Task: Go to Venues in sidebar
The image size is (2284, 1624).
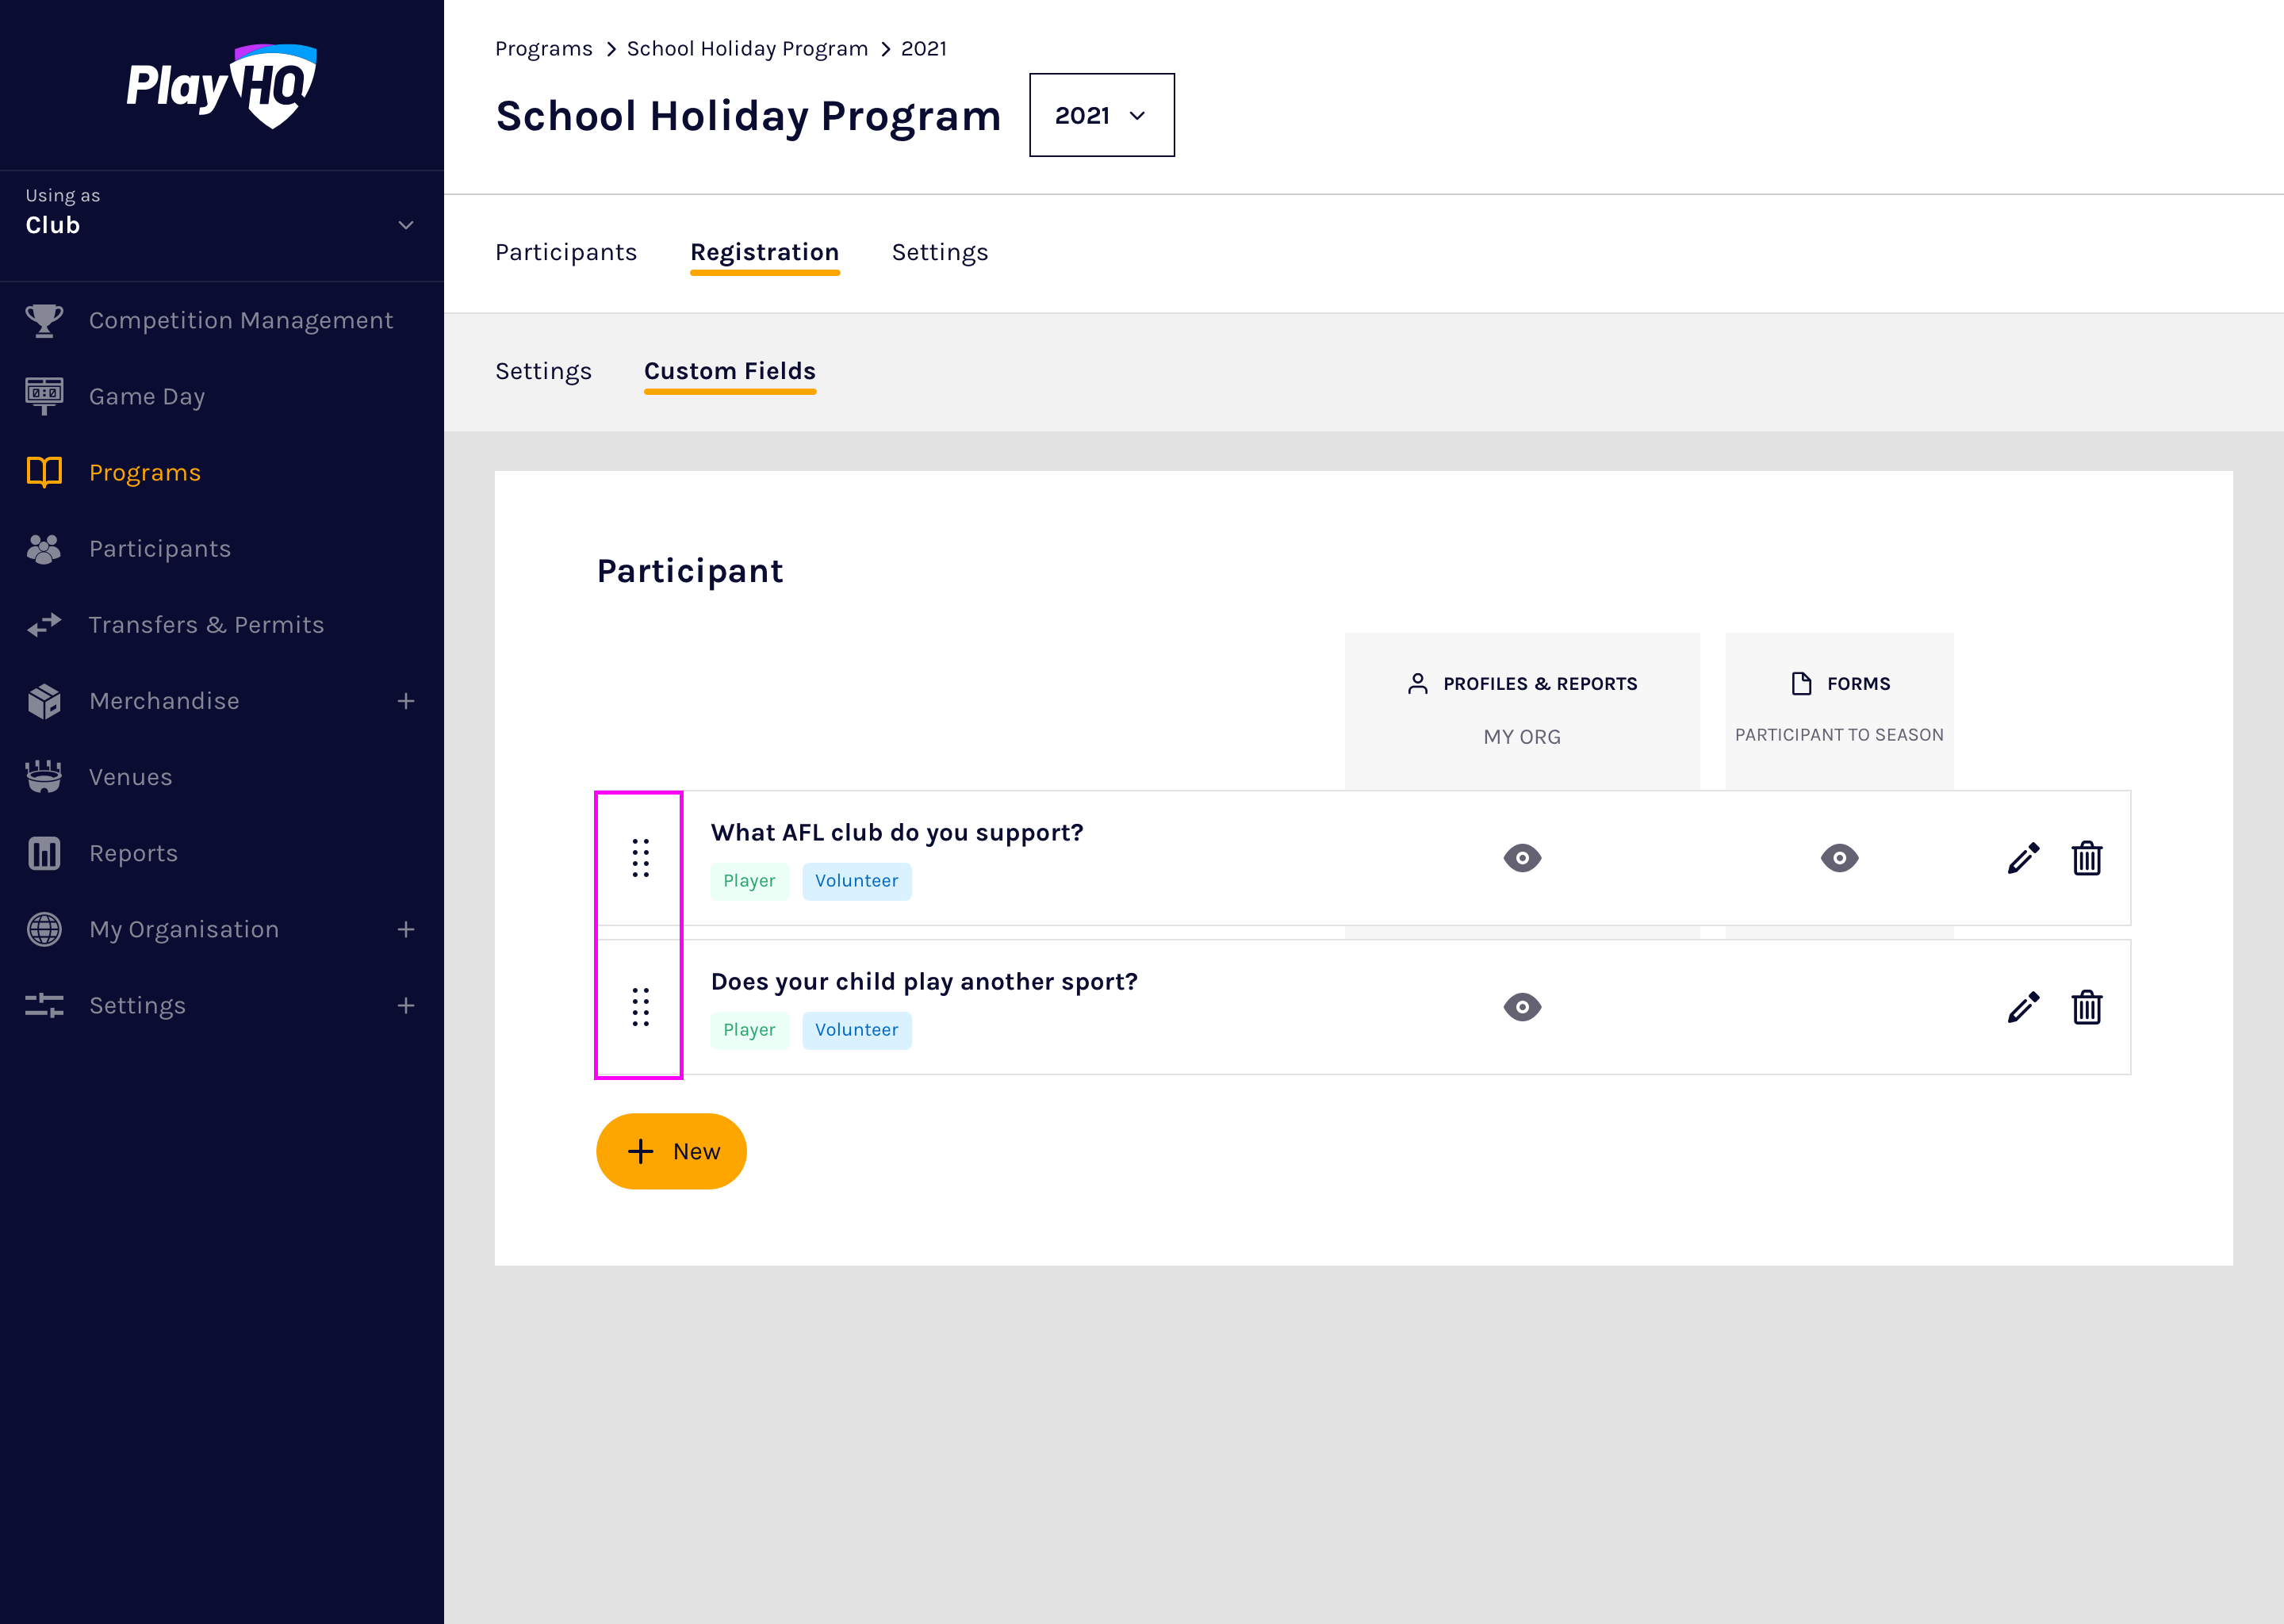Action: (x=130, y=777)
